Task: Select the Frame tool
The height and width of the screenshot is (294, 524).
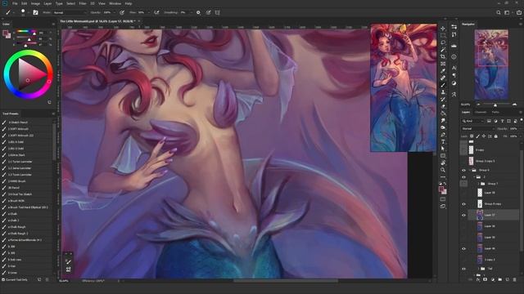Action: 443,64
